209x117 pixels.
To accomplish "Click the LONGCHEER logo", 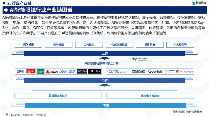I will click(x=184, y=72).
